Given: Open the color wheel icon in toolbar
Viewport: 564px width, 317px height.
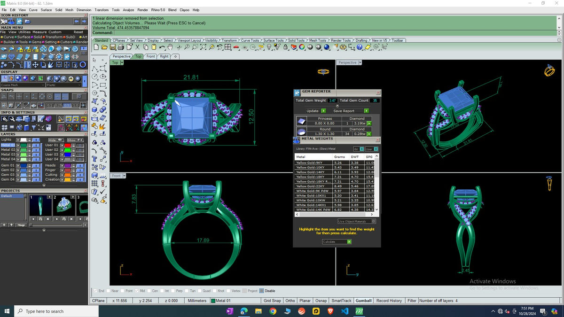Looking at the screenshot, I should pos(301,47).
